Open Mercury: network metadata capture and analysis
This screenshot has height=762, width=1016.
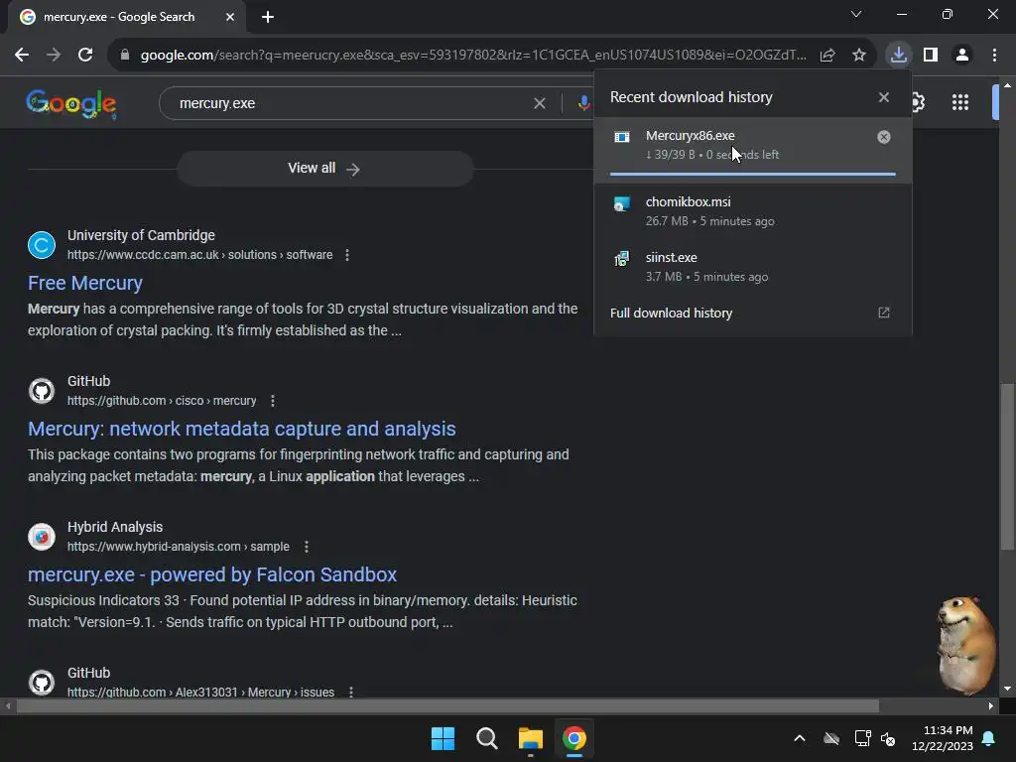(x=242, y=429)
